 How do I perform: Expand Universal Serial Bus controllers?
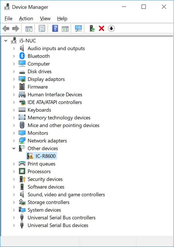tap(14, 218)
